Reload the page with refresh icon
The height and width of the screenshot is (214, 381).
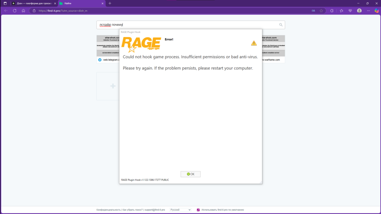pos(14,11)
